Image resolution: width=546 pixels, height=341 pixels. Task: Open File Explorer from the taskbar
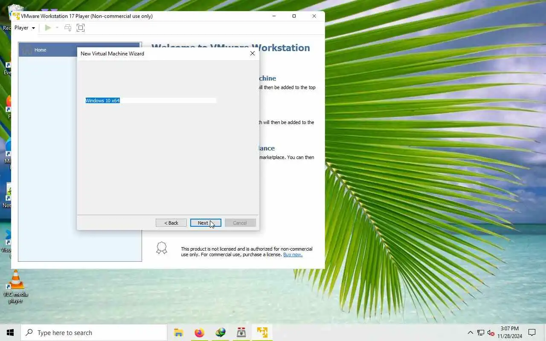point(178,332)
